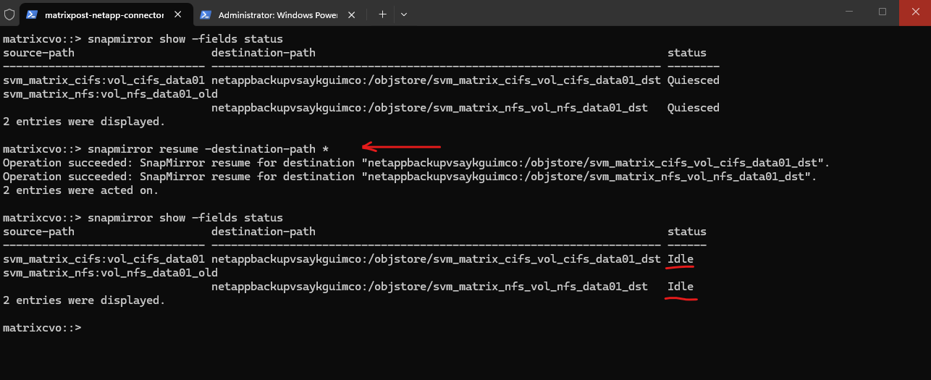Click the "2 entries were acted on" line
This screenshot has height=380, width=931.
(80, 190)
